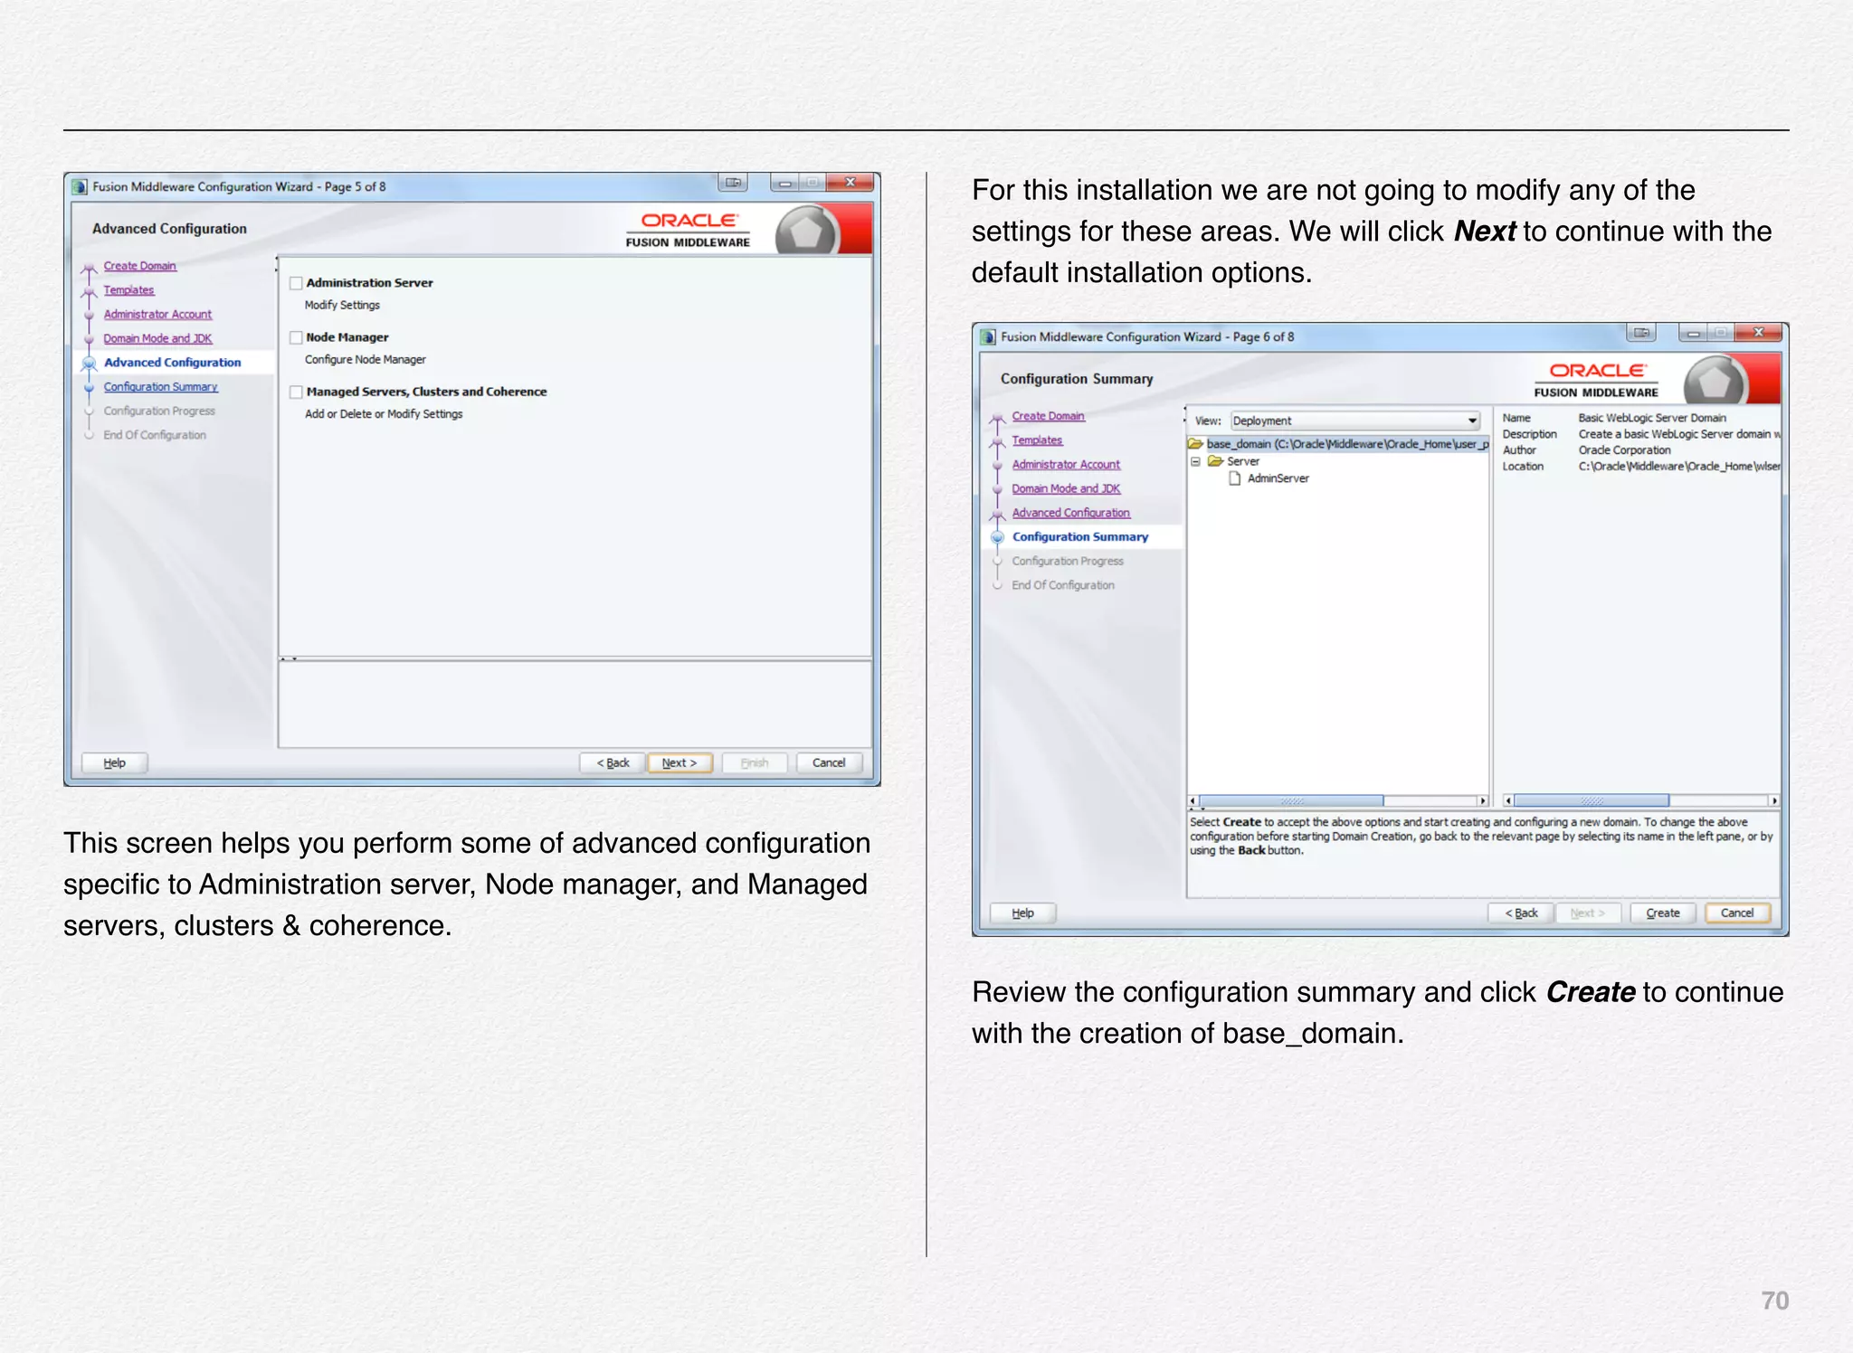This screenshot has height=1353, width=1853.
Task: Open Help in the Page 5 wizard
Action: click(115, 762)
